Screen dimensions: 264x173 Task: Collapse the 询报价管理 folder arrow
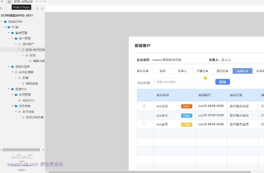point(9,66)
